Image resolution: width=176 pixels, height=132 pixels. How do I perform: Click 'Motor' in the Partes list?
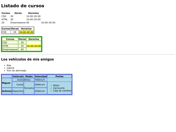pos(56,85)
